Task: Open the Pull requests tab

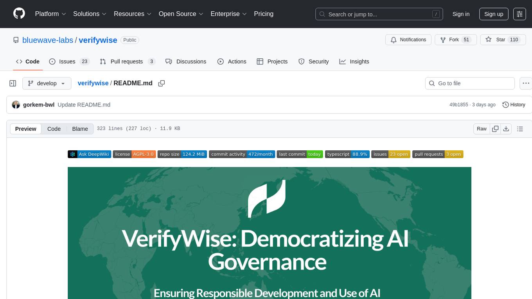Action: tap(128, 61)
